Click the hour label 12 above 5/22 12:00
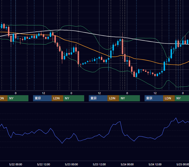Viewport: 189px width, 167px height. tap(44, 93)
